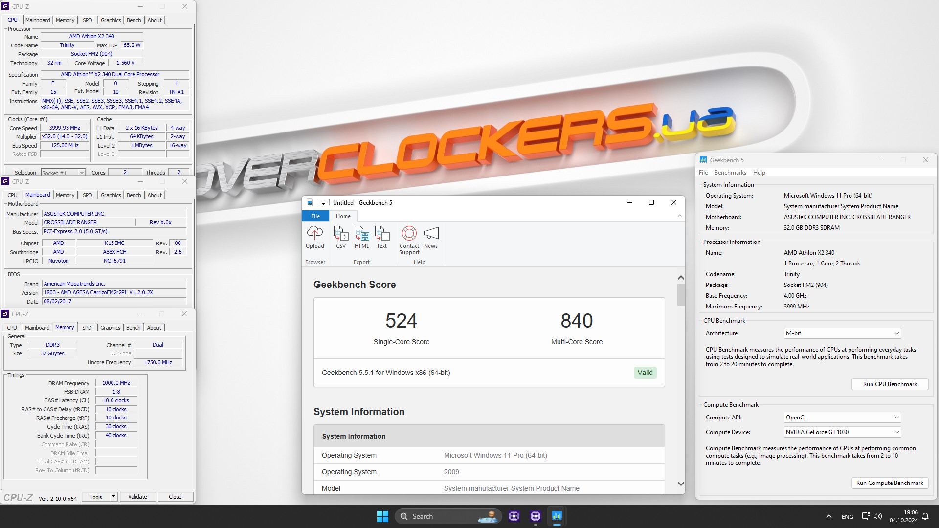939x528 pixels.
Task: Click the Geekbench document icon in title bar
Action: pos(310,203)
